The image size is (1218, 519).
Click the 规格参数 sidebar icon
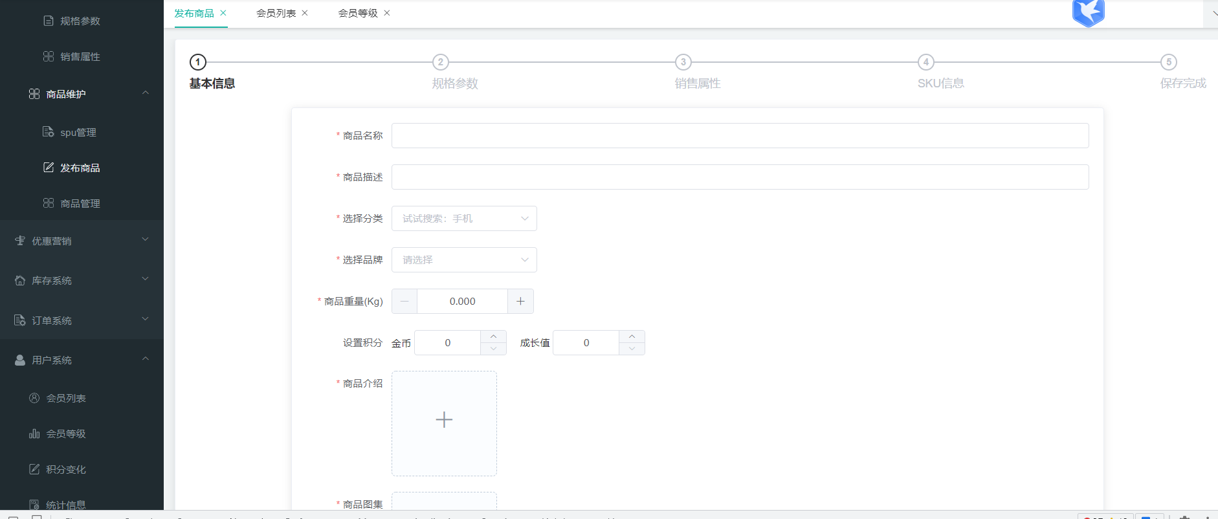point(49,21)
